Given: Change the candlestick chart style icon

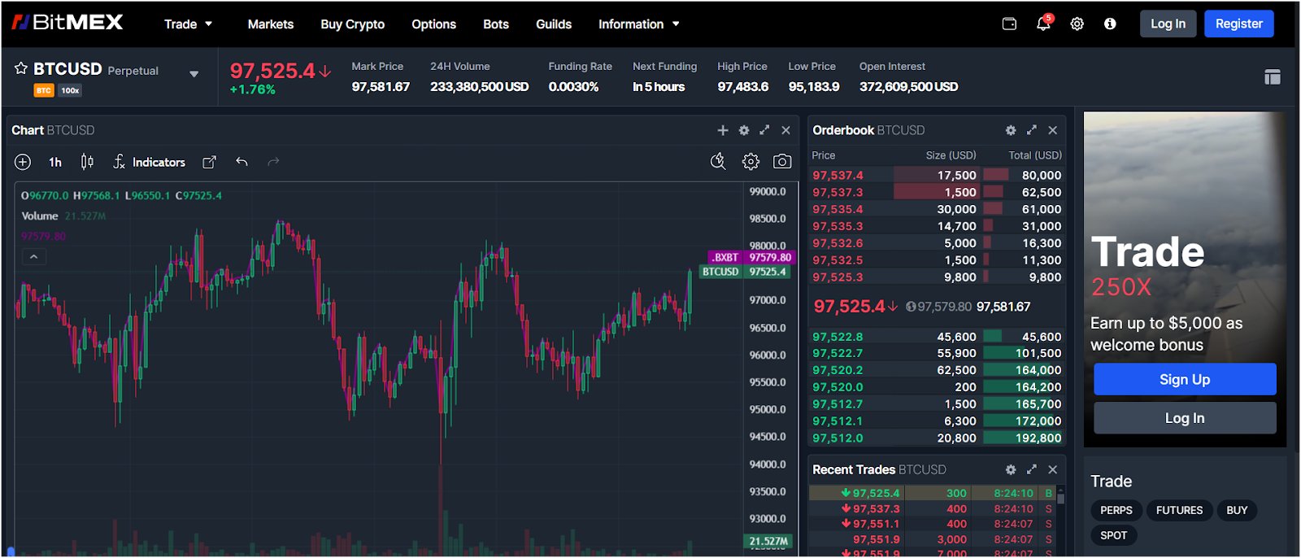Looking at the screenshot, I should pyautogui.click(x=87, y=162).
